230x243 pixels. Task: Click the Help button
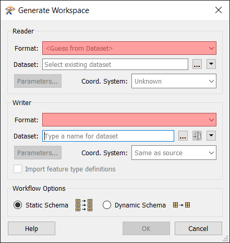pyautogui.click(x=31, y=228)
